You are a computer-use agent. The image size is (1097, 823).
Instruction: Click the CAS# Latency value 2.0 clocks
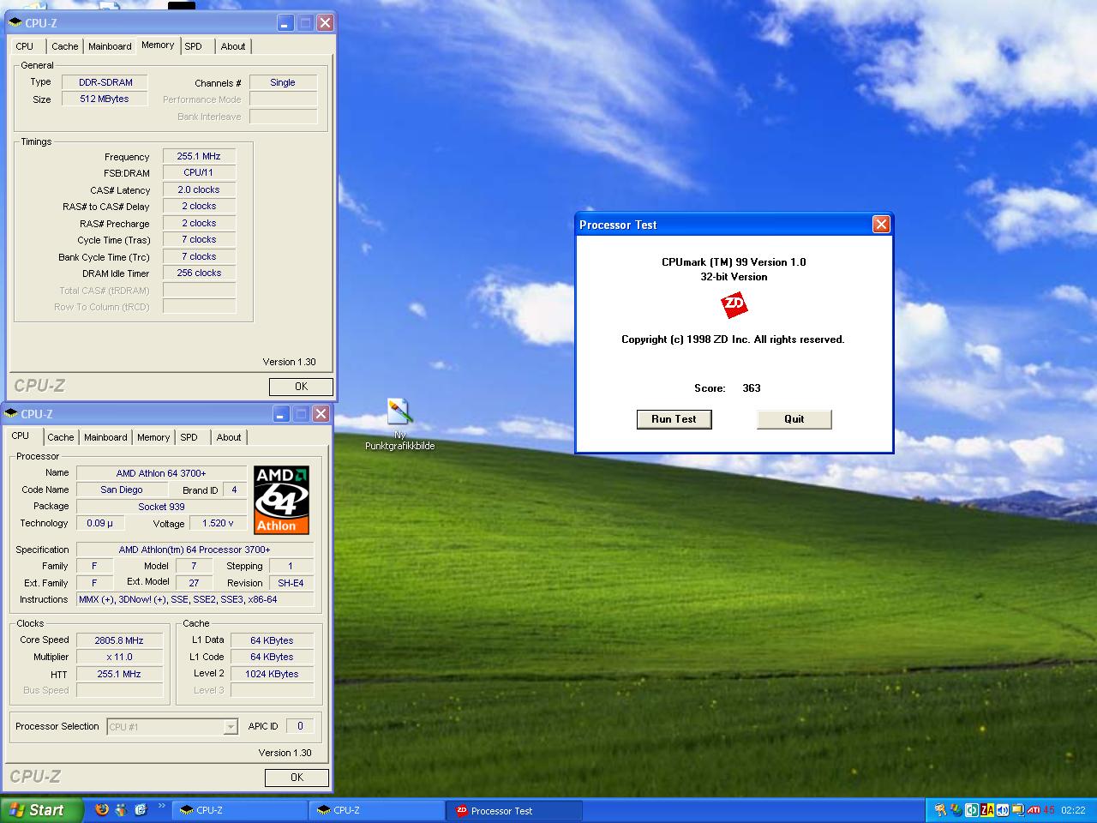(x=199, y=189)
